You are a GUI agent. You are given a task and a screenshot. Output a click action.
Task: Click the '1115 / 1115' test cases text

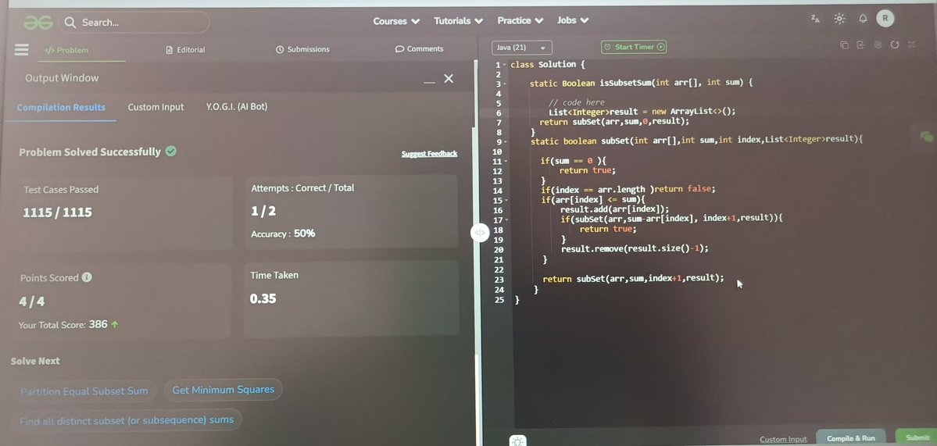click(x=57, y=212)
